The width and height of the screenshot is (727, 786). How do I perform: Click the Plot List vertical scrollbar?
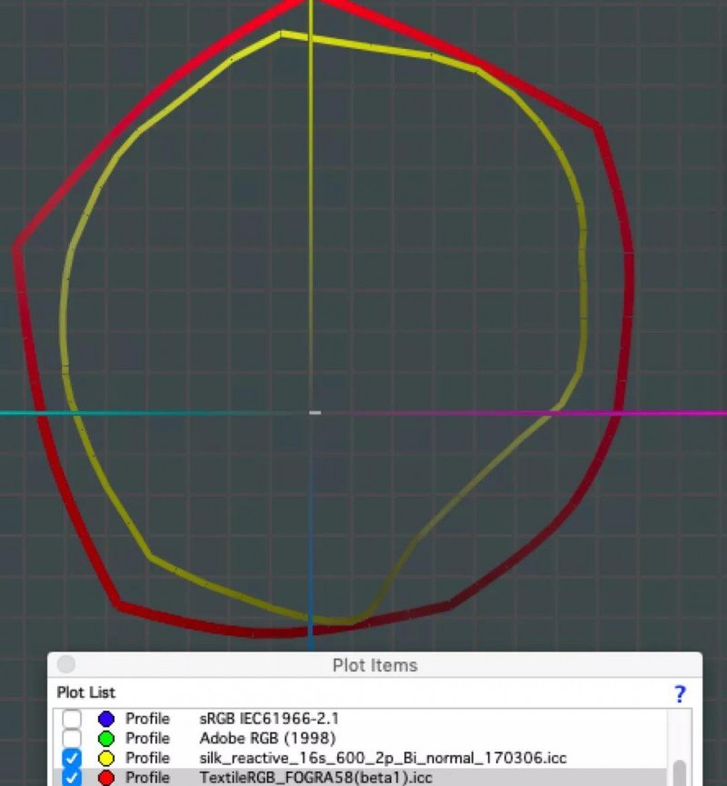pyautogui.click(x=678, y=771)
